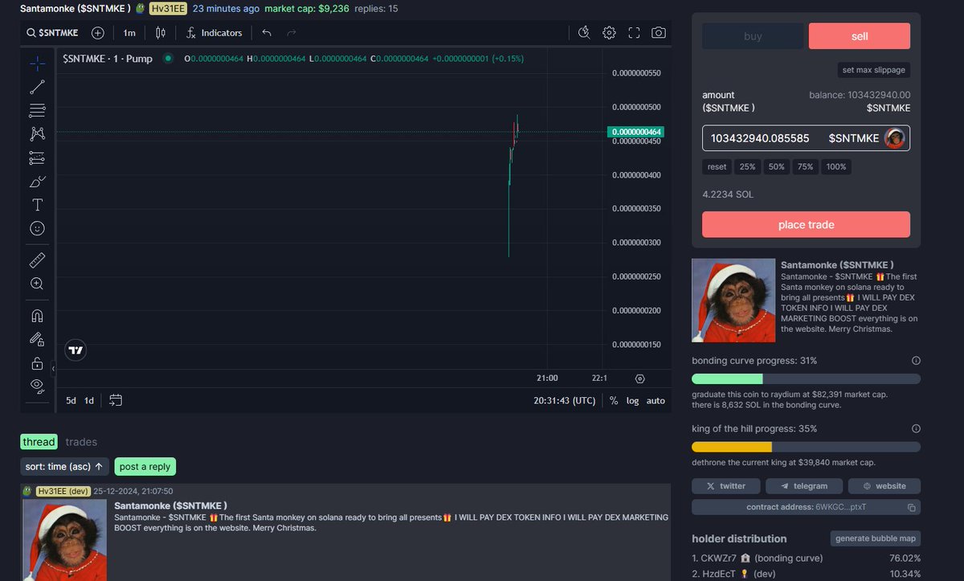964x581 pixels.
Task: Open the emoji icons tool
Action: point(37,228)
